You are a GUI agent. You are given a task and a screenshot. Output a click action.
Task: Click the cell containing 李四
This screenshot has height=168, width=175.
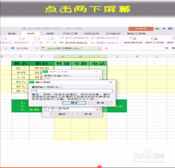tap(21, 73)
